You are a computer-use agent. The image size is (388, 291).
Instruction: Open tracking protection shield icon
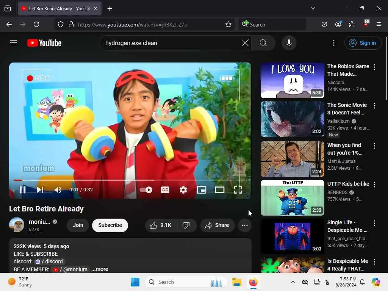coord(61,24)
